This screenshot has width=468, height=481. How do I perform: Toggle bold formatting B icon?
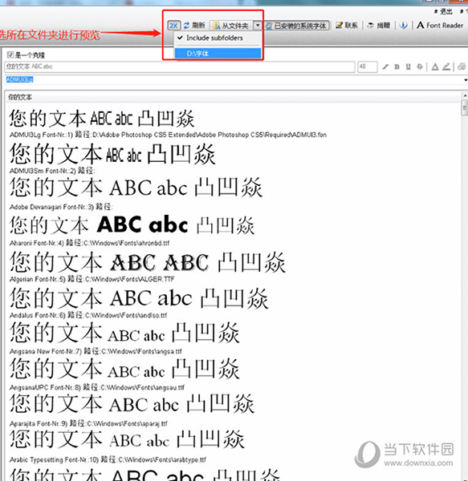[x=397, y=67]
